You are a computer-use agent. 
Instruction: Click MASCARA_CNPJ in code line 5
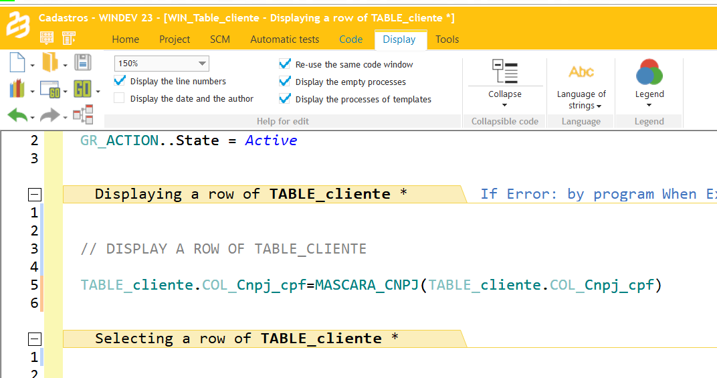pyautogui.click(x=367, y=284)
